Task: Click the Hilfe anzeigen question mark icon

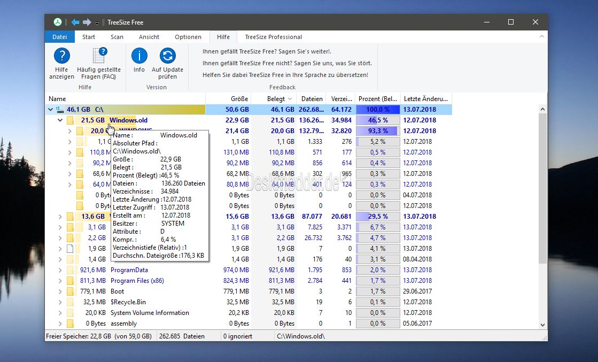Action: click(x=62, y=56)
